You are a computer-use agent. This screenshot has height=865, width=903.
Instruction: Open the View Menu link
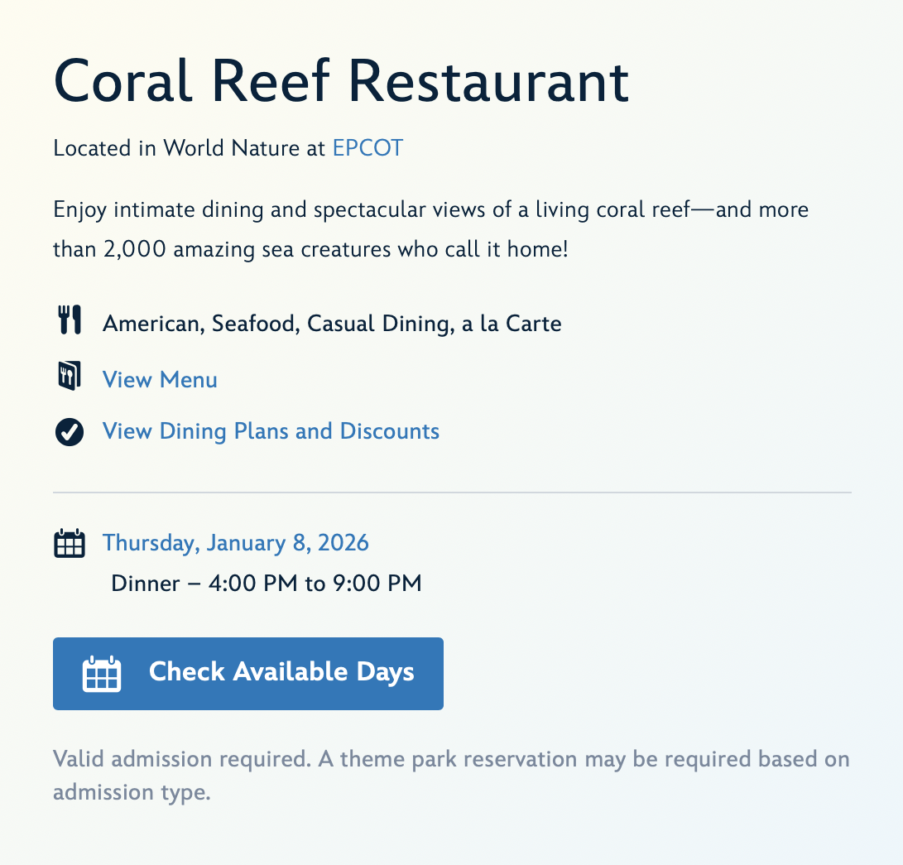click(160, 380)
